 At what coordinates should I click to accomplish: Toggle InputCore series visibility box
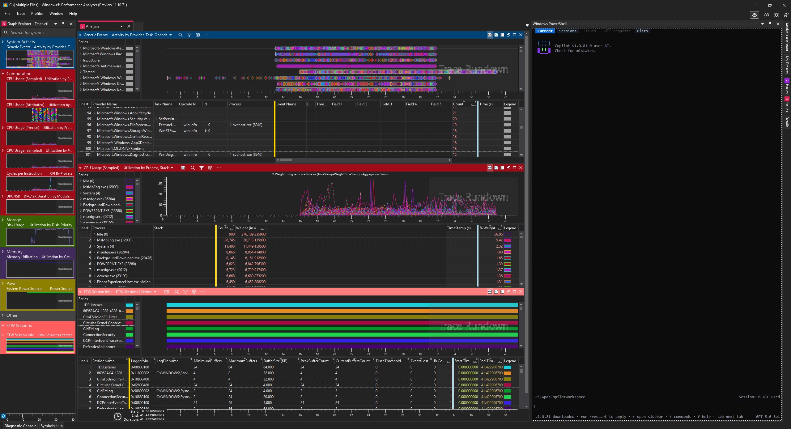coord(130,60)
